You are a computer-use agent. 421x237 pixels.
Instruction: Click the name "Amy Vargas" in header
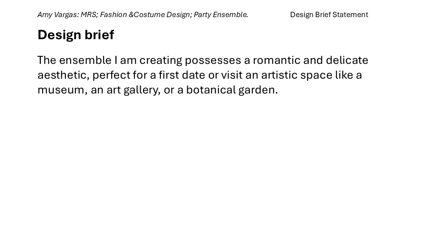coord(57,14)
